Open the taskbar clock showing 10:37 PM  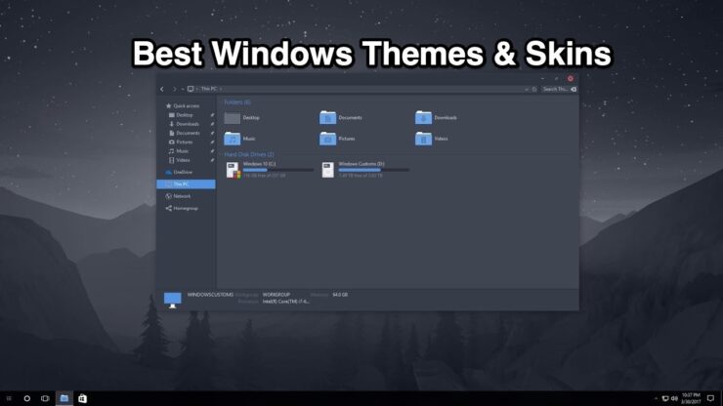pyautogui.click(x=691, y=398)
